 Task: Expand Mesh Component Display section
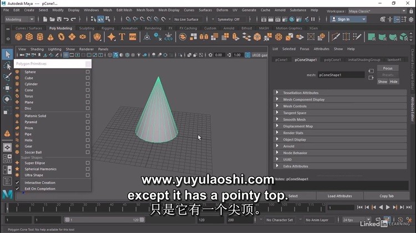point(277,99)
